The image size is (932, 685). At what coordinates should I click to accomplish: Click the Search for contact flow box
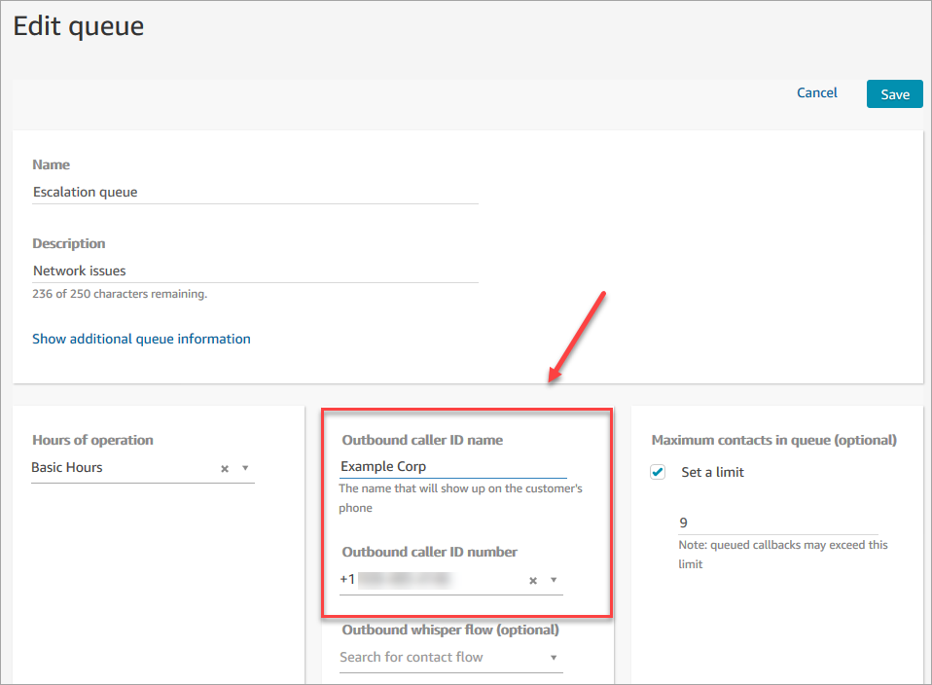click(438, 658)
